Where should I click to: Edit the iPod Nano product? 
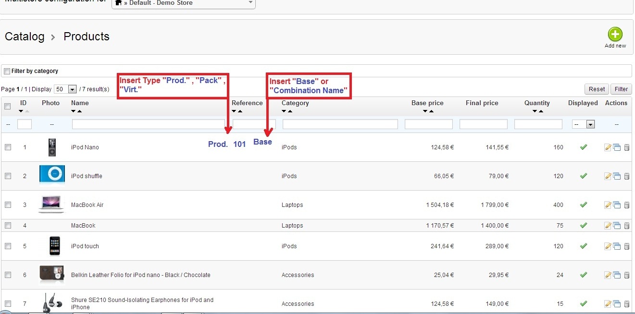pyautogui.click(x=608, y=147)
